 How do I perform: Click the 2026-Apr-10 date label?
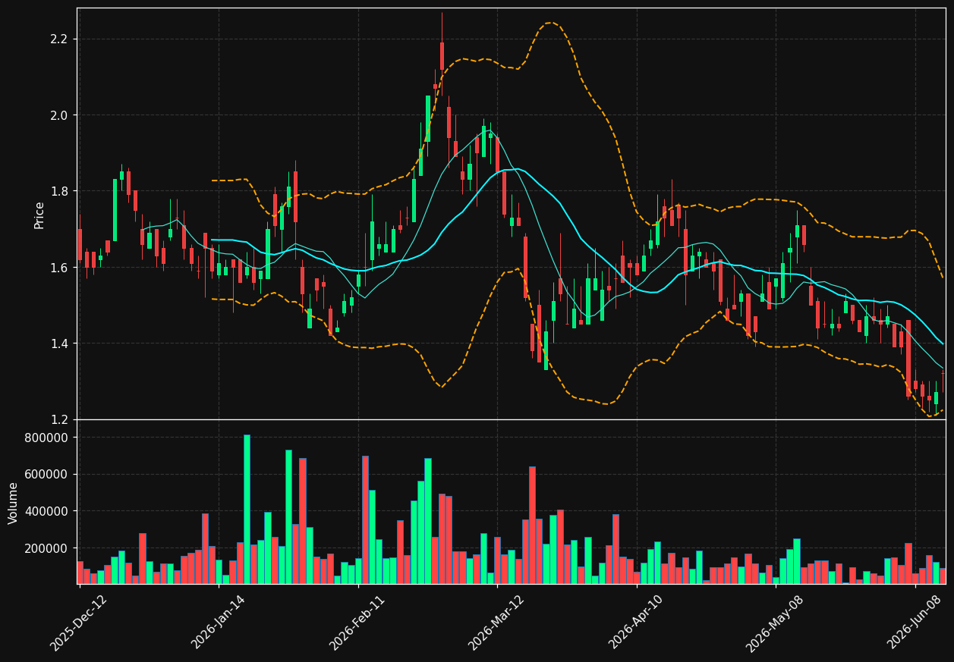(x=637, y=622)
